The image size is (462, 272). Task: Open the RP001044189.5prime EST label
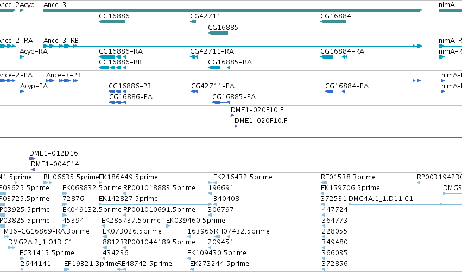[160, 242]
